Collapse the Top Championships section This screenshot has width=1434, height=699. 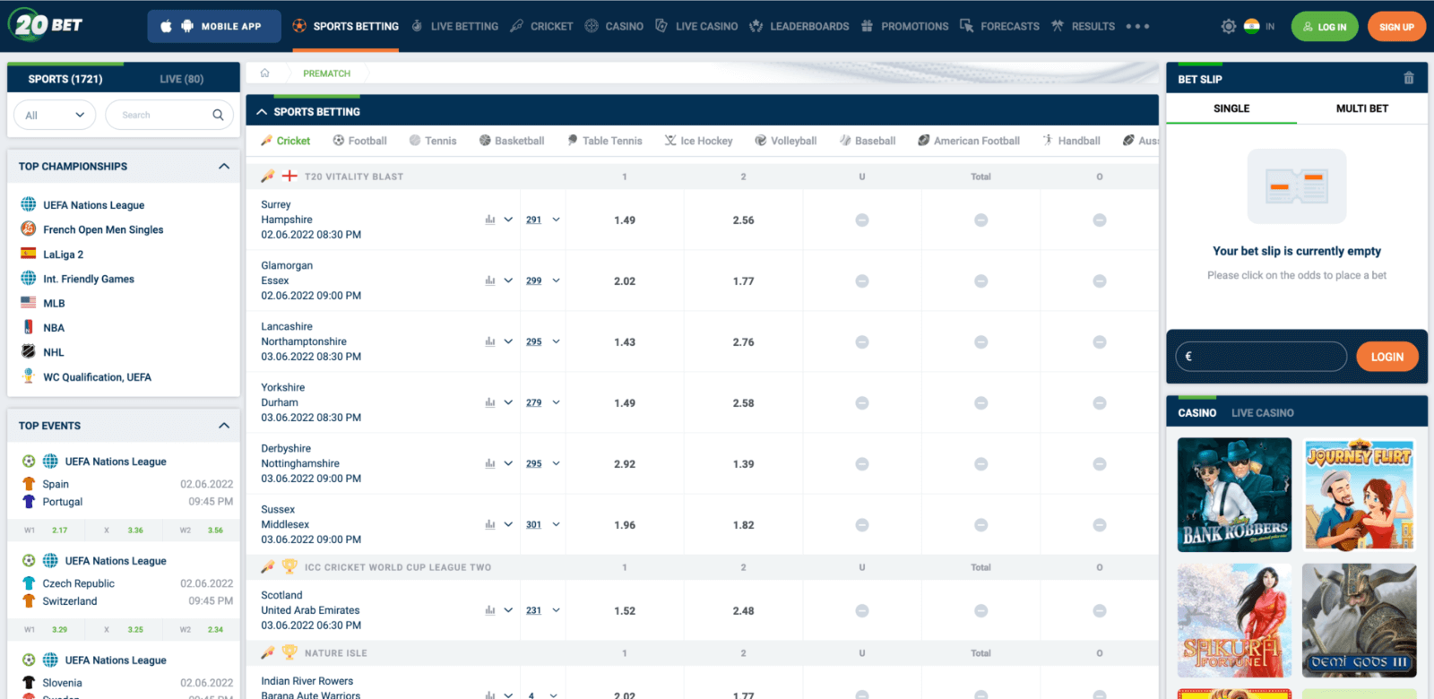coord(224,166)
